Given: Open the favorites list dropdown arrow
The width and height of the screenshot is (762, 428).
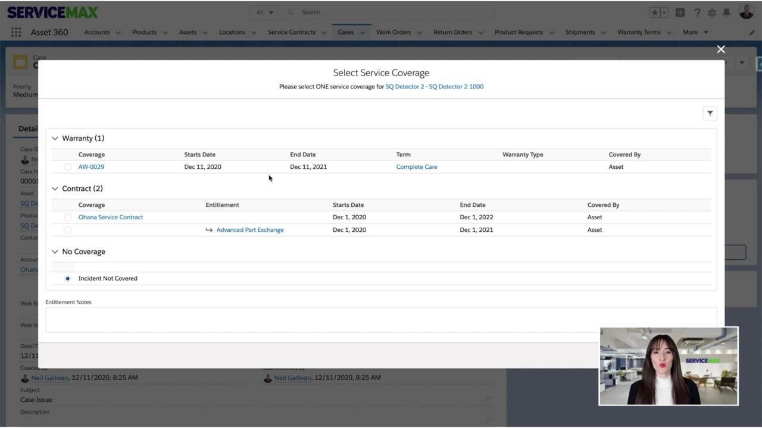Looking at the screenshot, I should 664,12.
